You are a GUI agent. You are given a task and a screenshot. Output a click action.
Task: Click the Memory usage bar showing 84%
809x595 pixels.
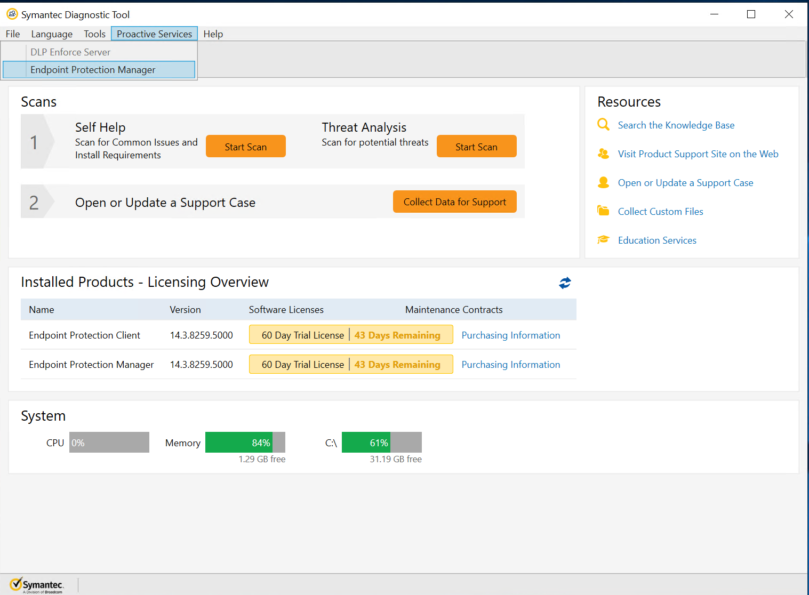coord(245,443)
